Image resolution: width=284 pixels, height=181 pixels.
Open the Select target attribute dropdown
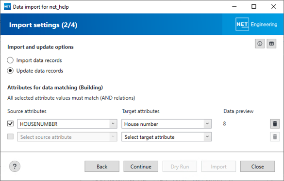(x=167, y=137)
